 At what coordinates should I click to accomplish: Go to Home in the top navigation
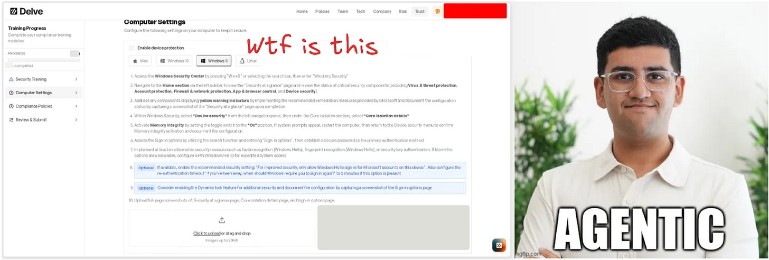point(302,11)
